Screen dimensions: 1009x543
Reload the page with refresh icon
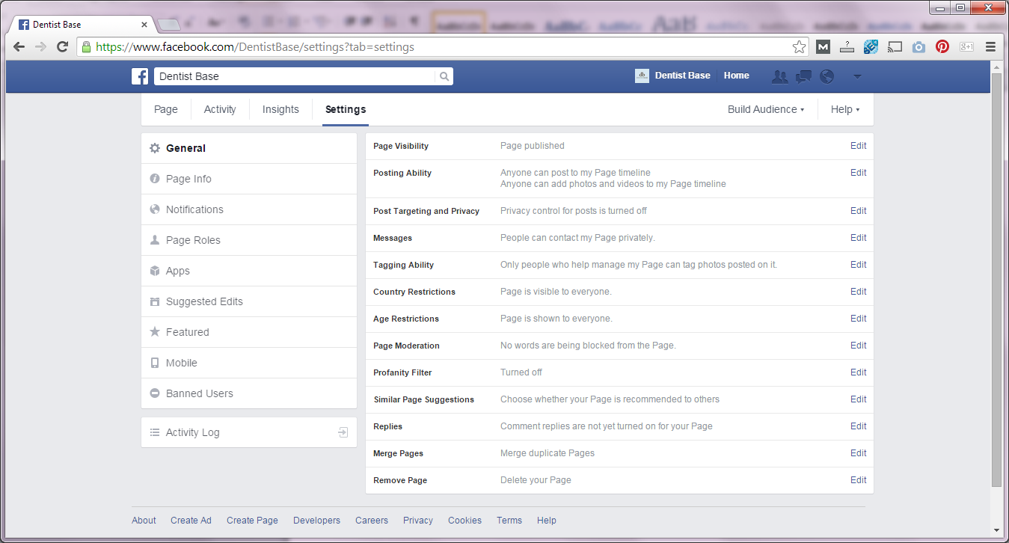click(x=63, y=46)
